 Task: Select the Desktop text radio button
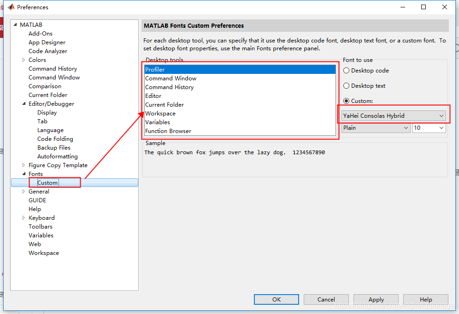pos(346,86)
